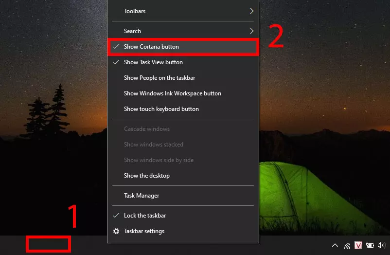The width and height of the screenshot is (390, 255).
Task: Uncheck Show Cortana button
Action: pos(151,47)
